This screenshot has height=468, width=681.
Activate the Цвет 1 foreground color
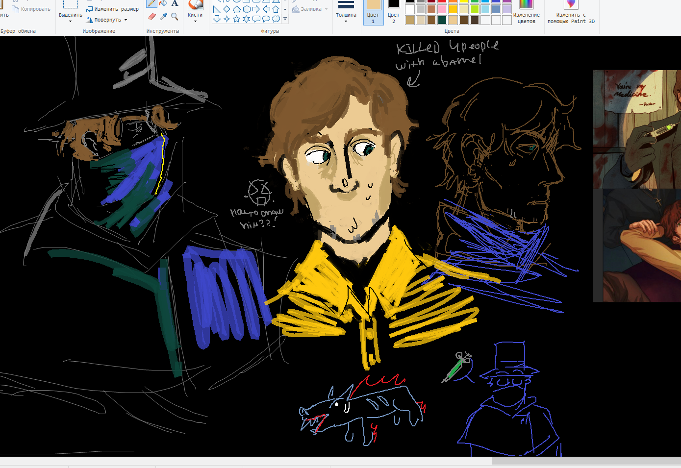[373, 12]
